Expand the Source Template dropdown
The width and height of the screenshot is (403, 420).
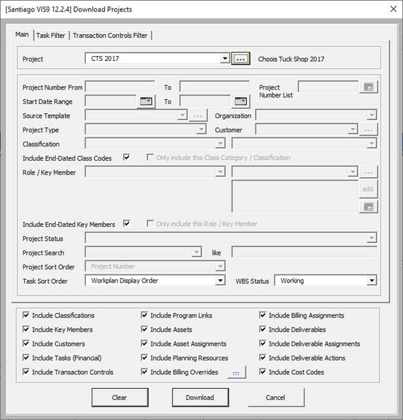coord(182,115)
